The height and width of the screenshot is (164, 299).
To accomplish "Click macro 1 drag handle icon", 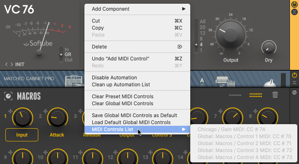I will pyautogui.click(x=10, y=111).
